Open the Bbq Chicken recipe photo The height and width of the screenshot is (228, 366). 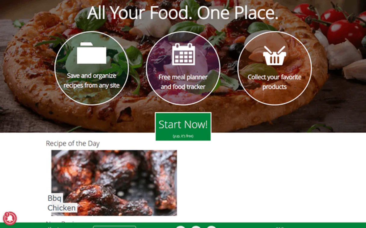tap(114, 183)
